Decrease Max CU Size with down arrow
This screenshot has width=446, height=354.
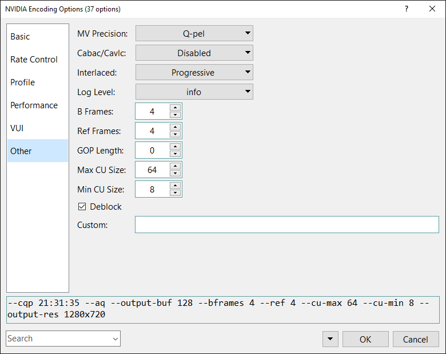pos(175,174)
